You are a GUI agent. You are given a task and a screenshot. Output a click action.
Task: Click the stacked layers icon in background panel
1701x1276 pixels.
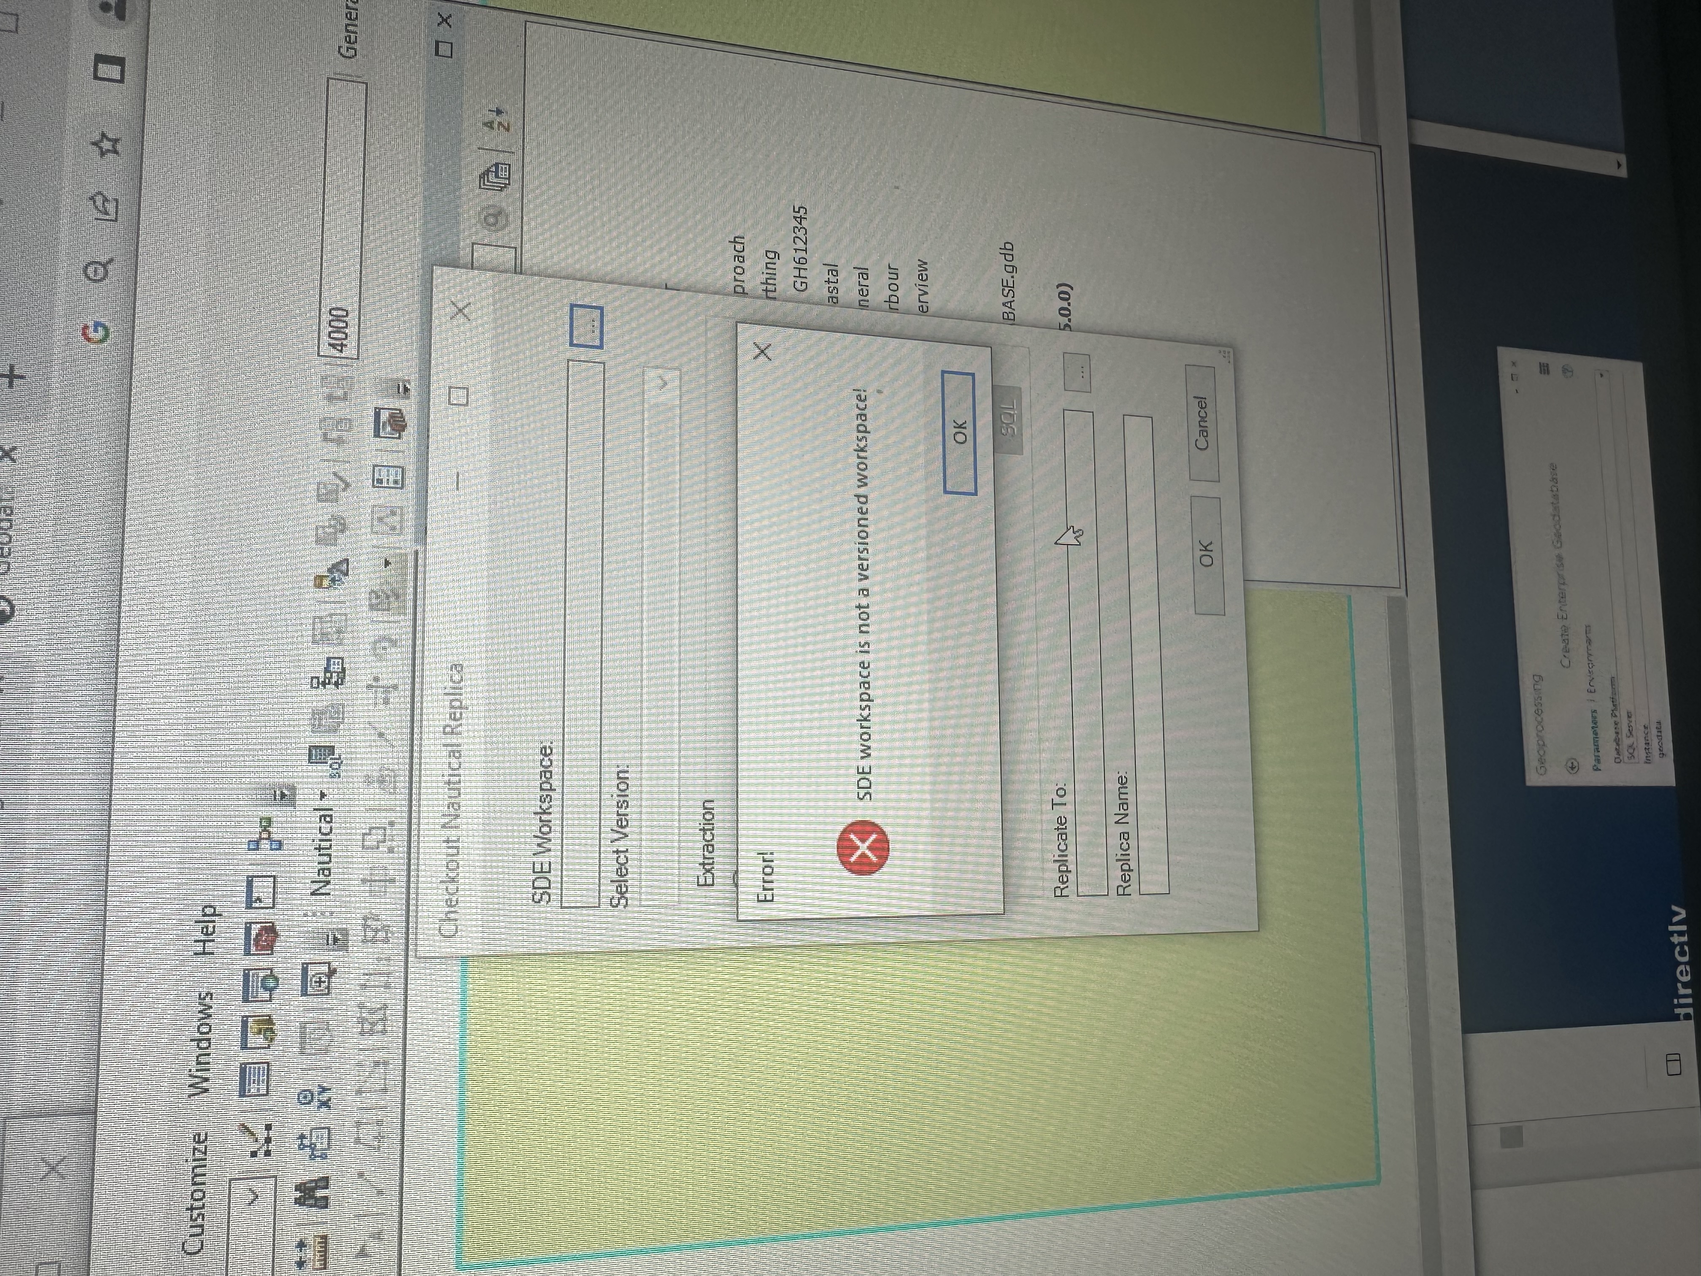tap(494, 178)
